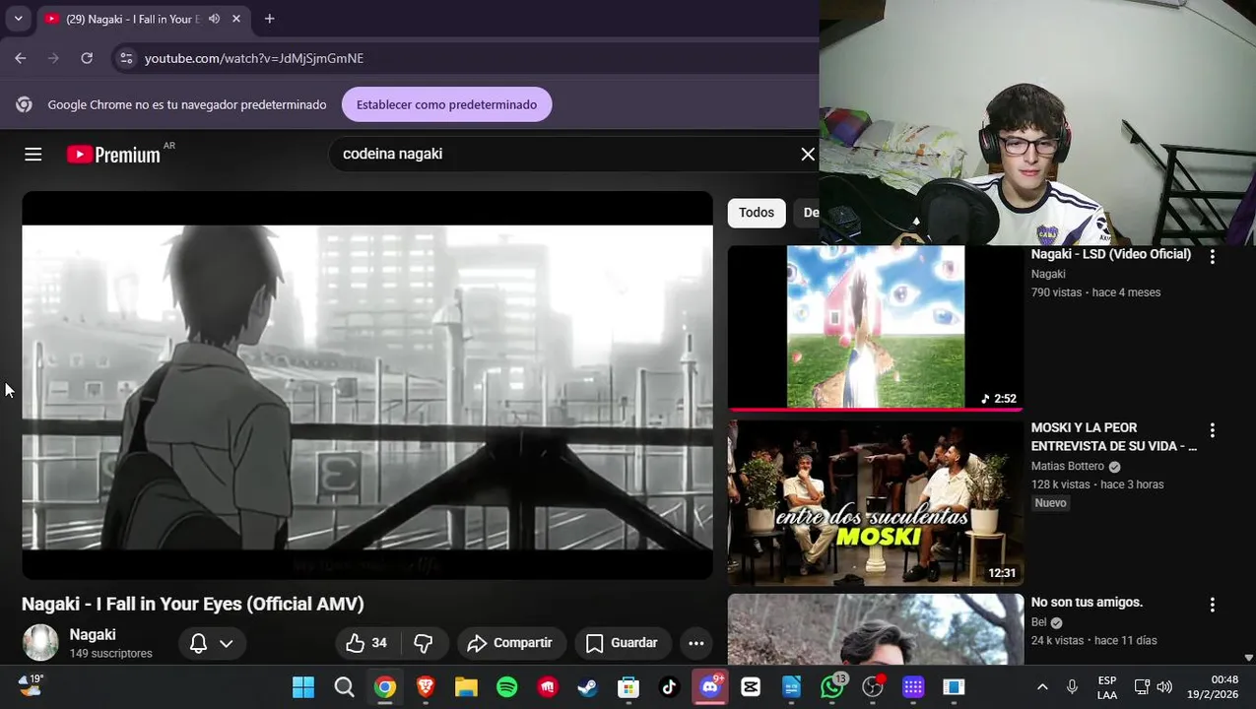The image size is (1256, 709).
Task: Open Spotify from taskbar
Action: [506, 687]
